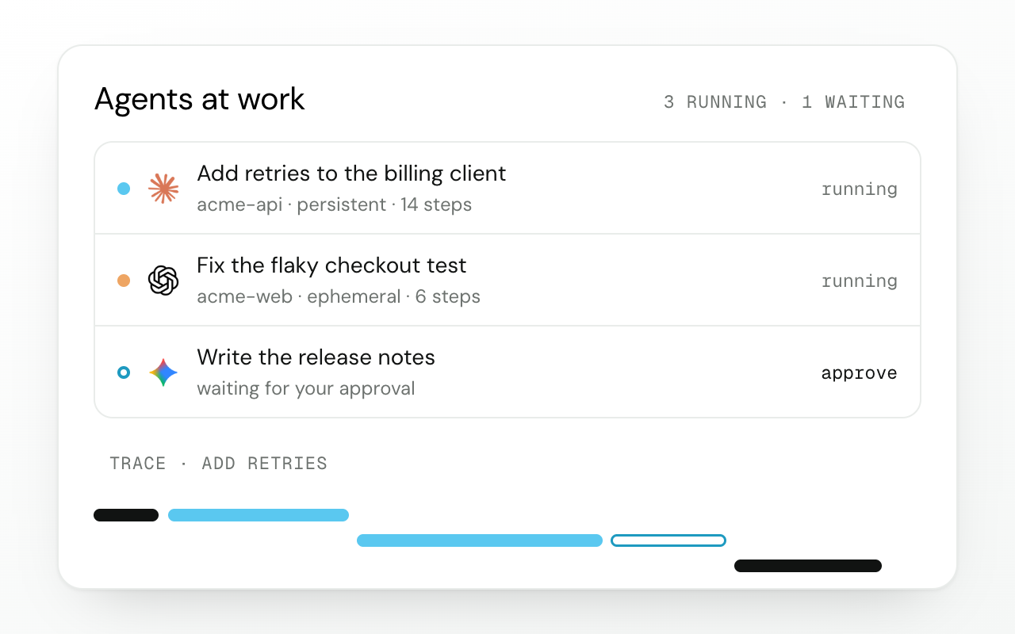Viewport: 1015px width, 634px height.
Task: Click the 'Agents at work' heading
Action: click(200, 99)
